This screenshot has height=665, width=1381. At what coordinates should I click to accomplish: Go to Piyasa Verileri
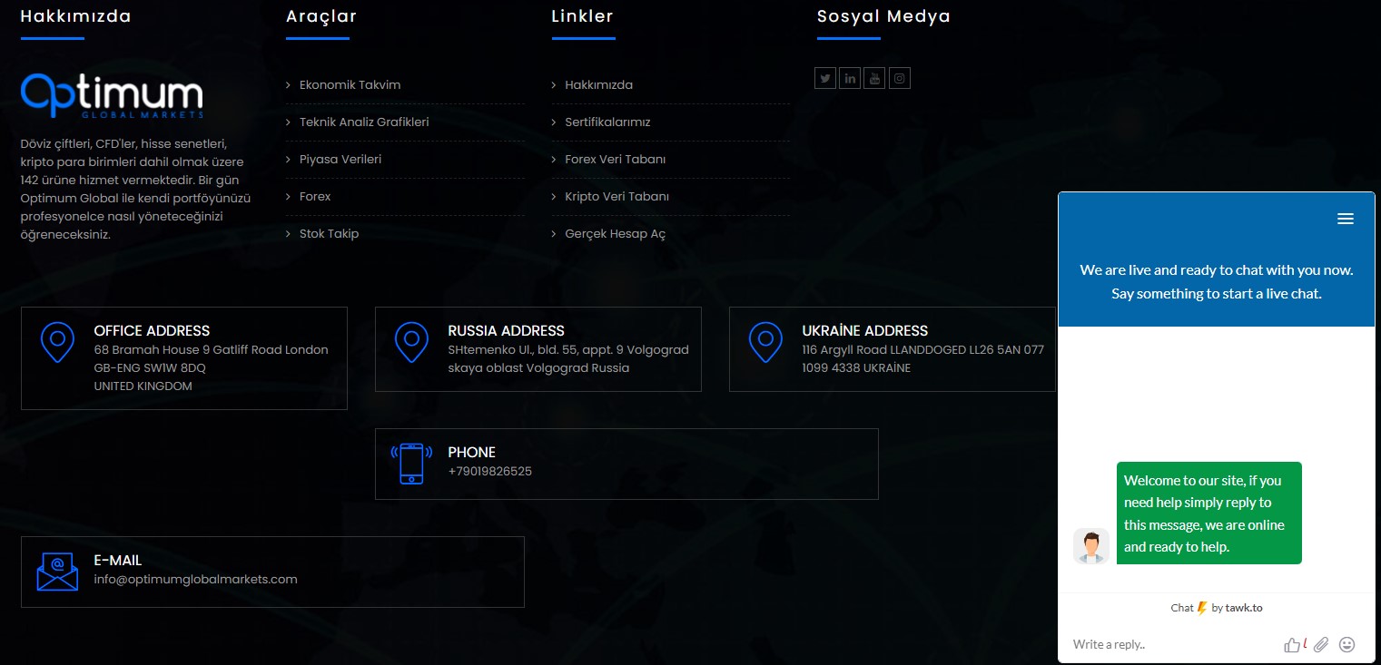coord(340,160)
